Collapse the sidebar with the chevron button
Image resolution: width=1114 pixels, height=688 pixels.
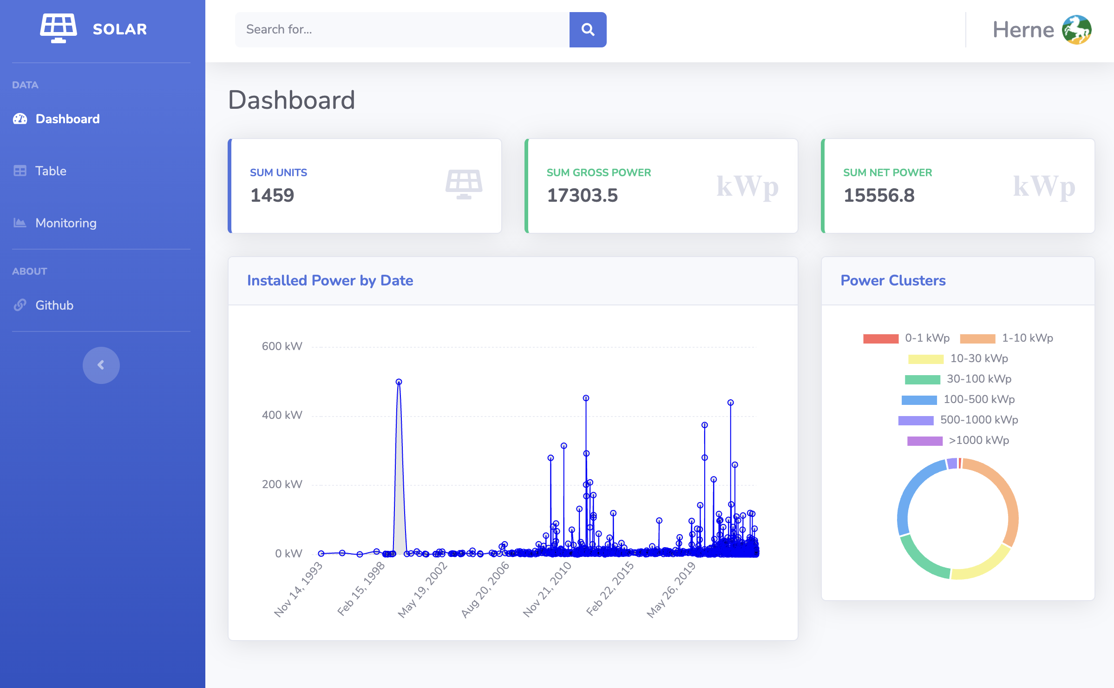tap(101, 365)
